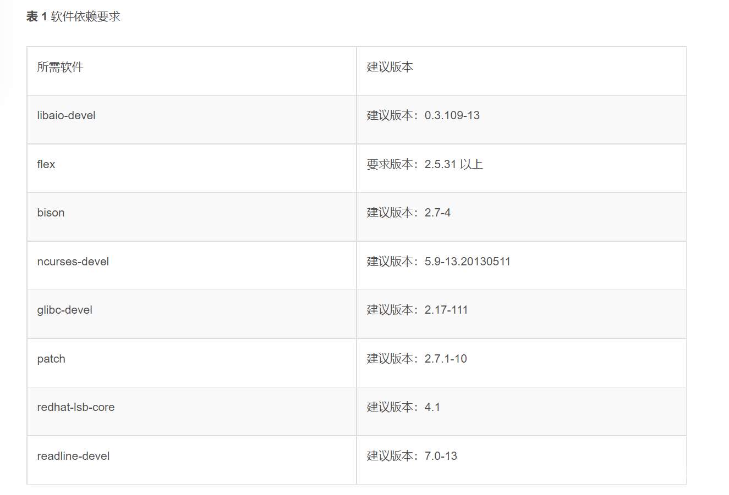The height and width of the screenshot is (495, 729).
Task: Click the table title 软件依赖要求
Action: click(85, 17)
